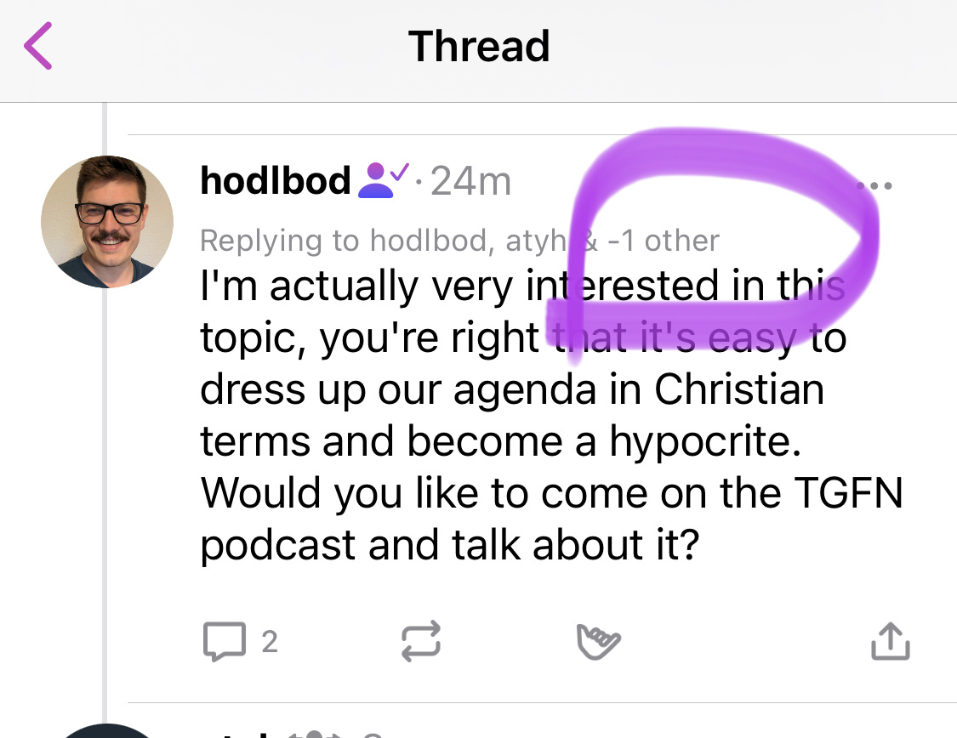
Task: React with the shaka hand icon
Action: tap(598, 642)
